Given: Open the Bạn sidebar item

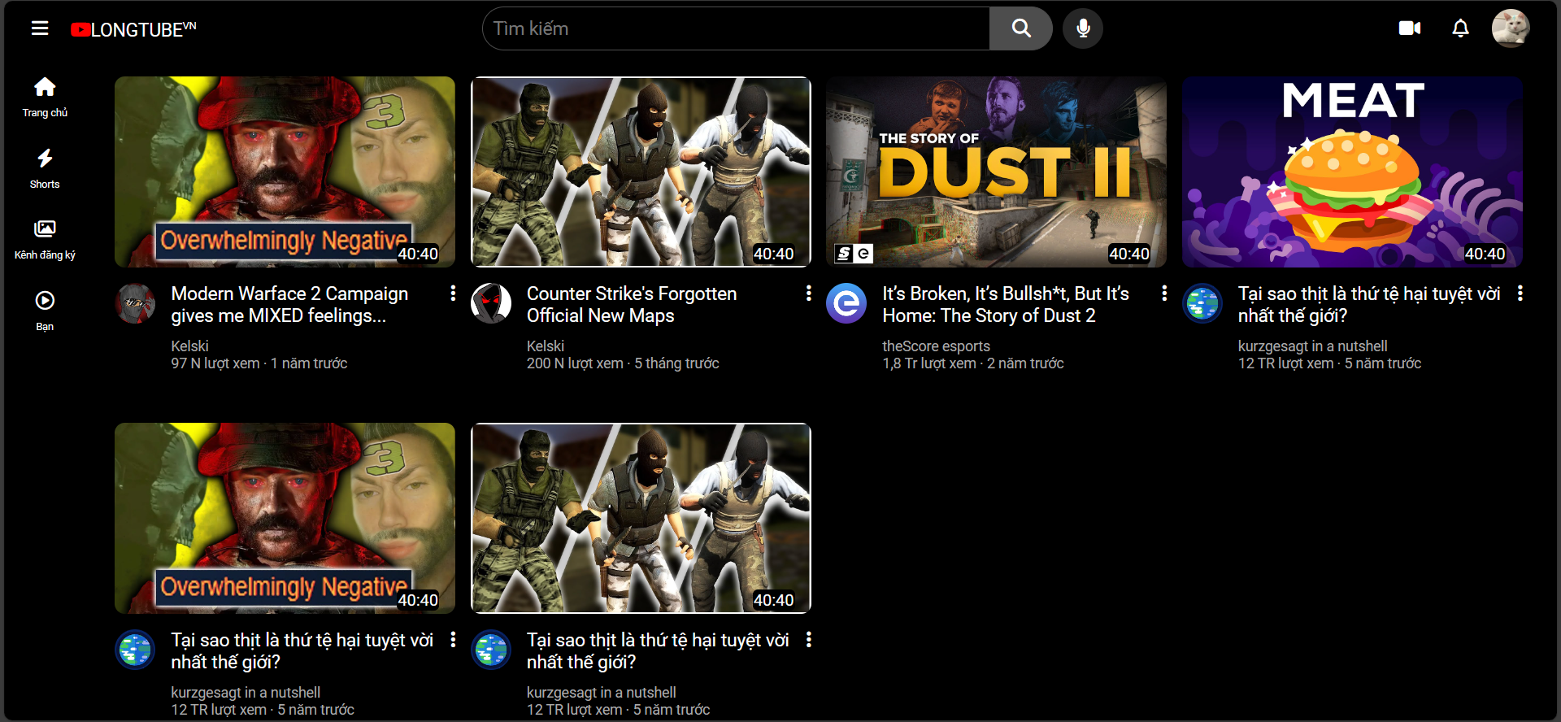Looking at the screenshot, I should pos(45,311).
